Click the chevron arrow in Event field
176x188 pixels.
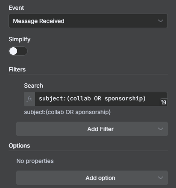coord(161,21)
